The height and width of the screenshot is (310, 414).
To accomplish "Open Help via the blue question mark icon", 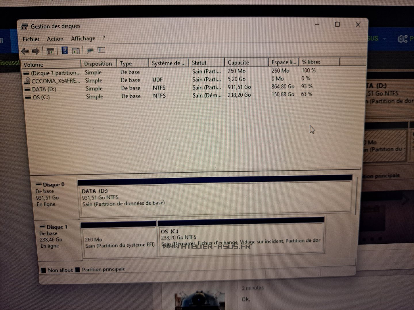I will 65,51.
